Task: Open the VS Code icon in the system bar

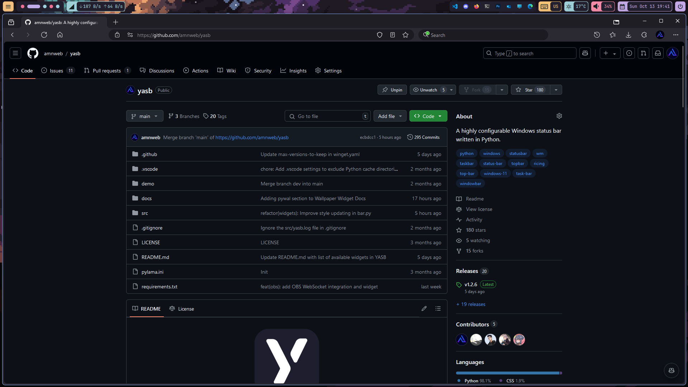Action: point(455,6)
